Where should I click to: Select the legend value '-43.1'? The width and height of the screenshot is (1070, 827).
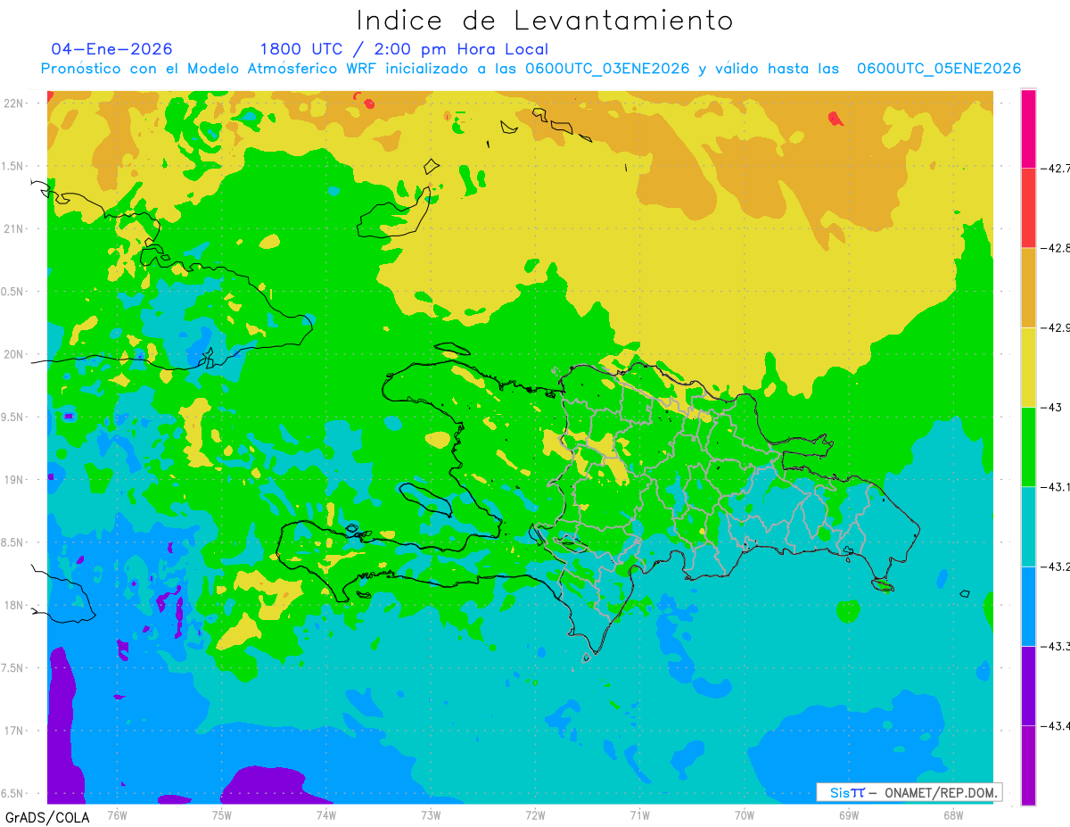1055,486
